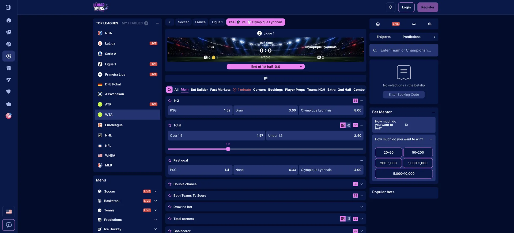Favorite the Both Teams To Score star

[x=170, y=196]
